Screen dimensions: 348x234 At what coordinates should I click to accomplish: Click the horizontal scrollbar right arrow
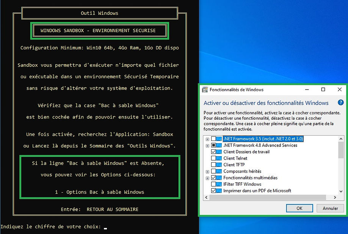coord(335,197)
